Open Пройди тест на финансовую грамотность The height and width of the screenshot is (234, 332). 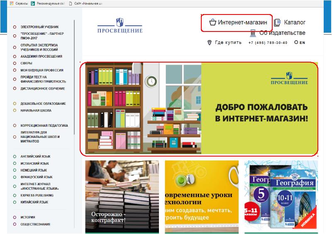pos(43,79)
